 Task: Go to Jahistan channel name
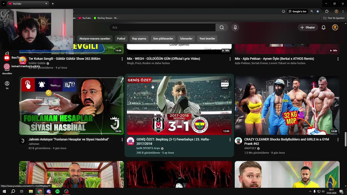point(34,144)
